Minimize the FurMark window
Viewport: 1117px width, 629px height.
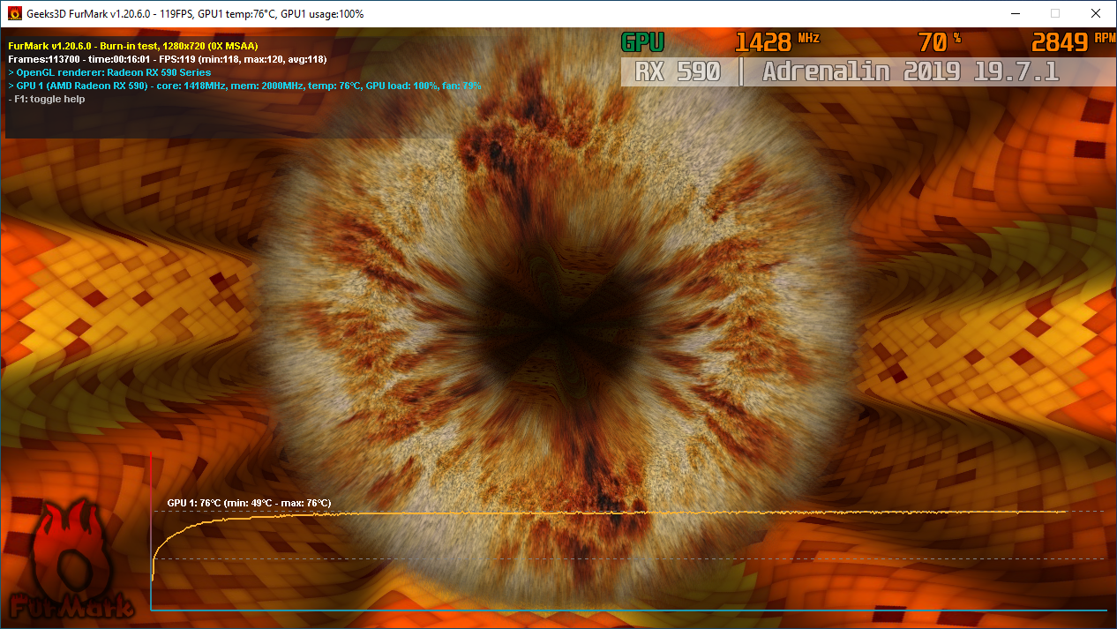pos(1014,14)
